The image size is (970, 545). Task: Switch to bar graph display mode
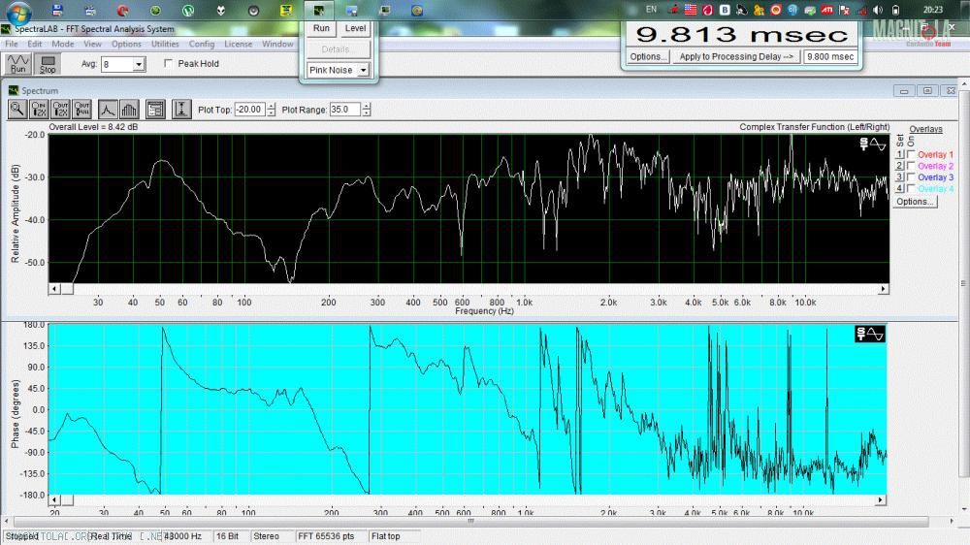click(x=129, y=110)
